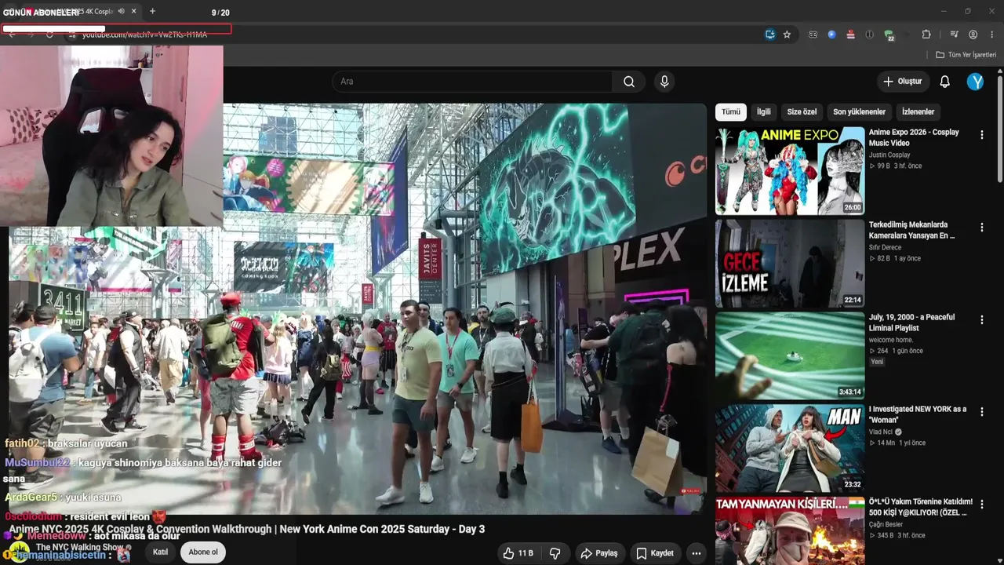Mute the tab via its speaker icon
The image size is (1004, 565).
(121, 12)
